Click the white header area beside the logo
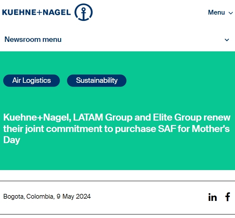 (x=150, y=12)
